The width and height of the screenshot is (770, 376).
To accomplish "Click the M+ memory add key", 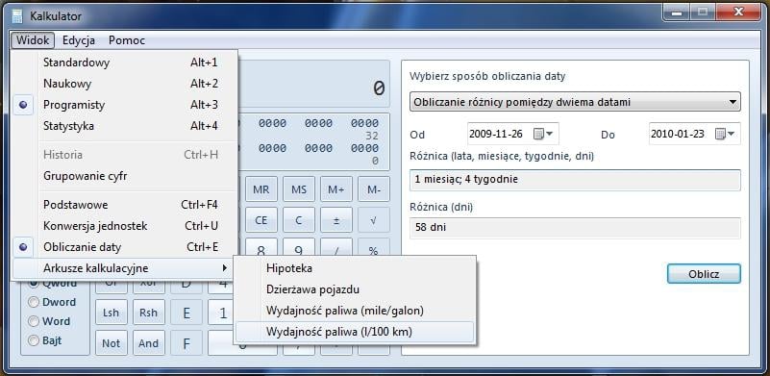I will tap(335, 189).
